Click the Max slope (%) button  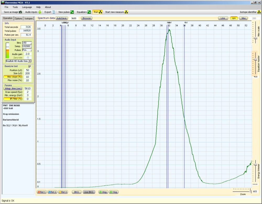point(13,77)
